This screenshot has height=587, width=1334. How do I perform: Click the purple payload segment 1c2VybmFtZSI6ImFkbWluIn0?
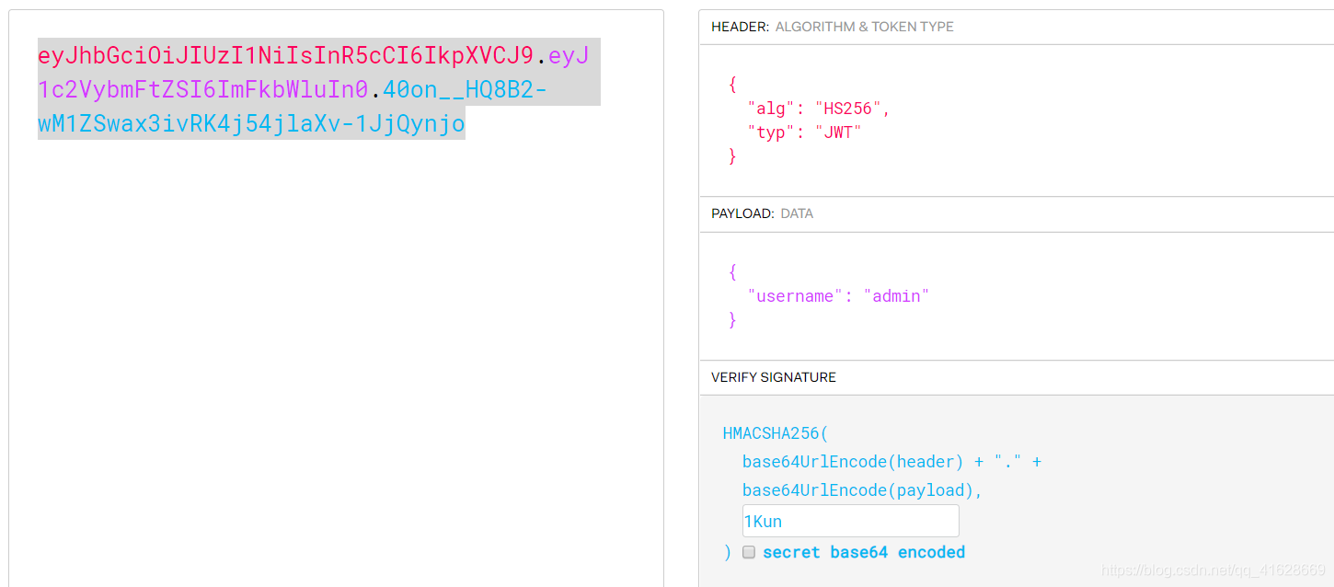(x=203, y=89)
